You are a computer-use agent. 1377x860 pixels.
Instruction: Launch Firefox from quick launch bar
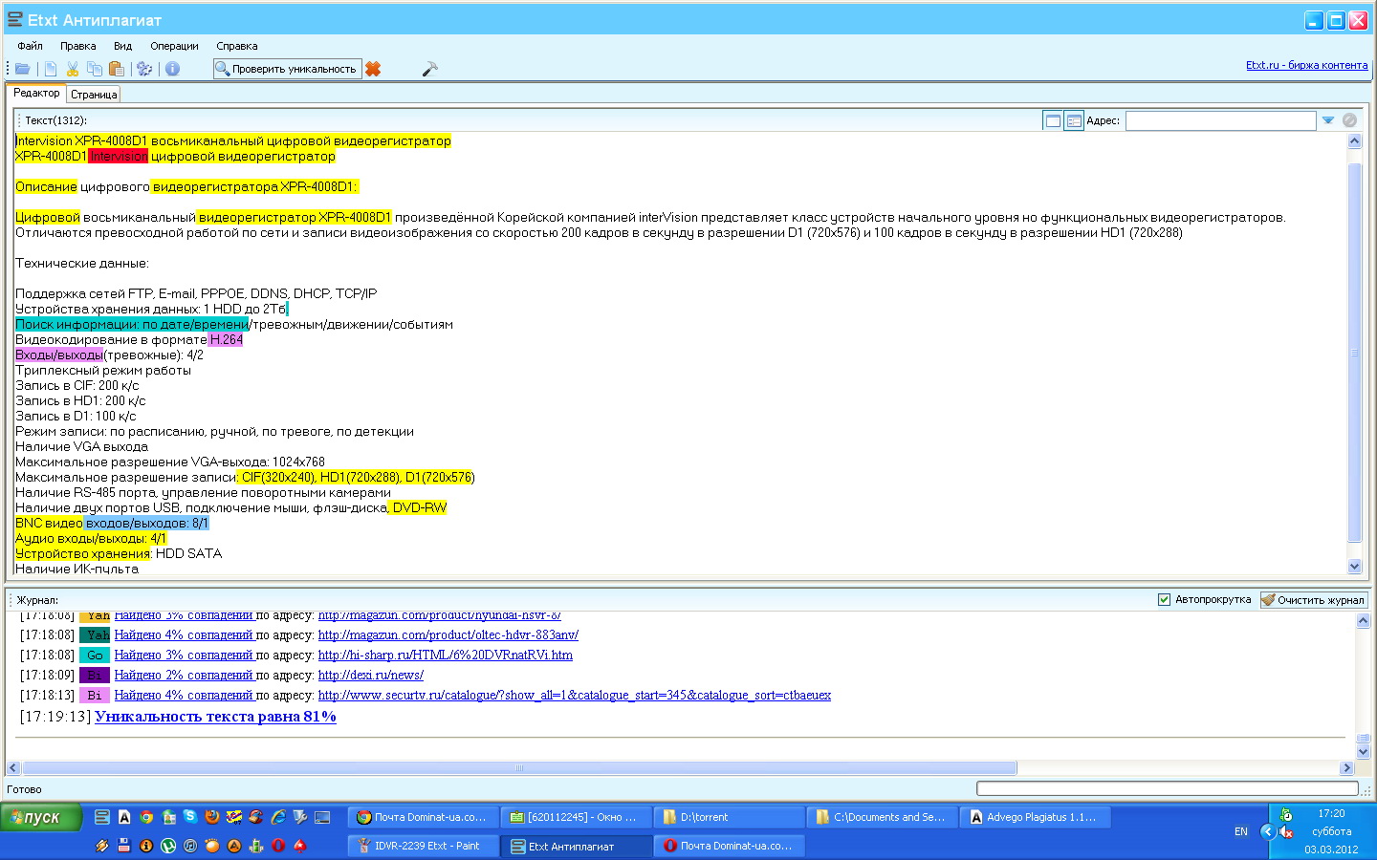(x=212, y=817)
